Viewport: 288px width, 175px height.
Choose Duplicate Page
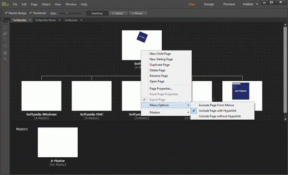(x=166, y=64)
